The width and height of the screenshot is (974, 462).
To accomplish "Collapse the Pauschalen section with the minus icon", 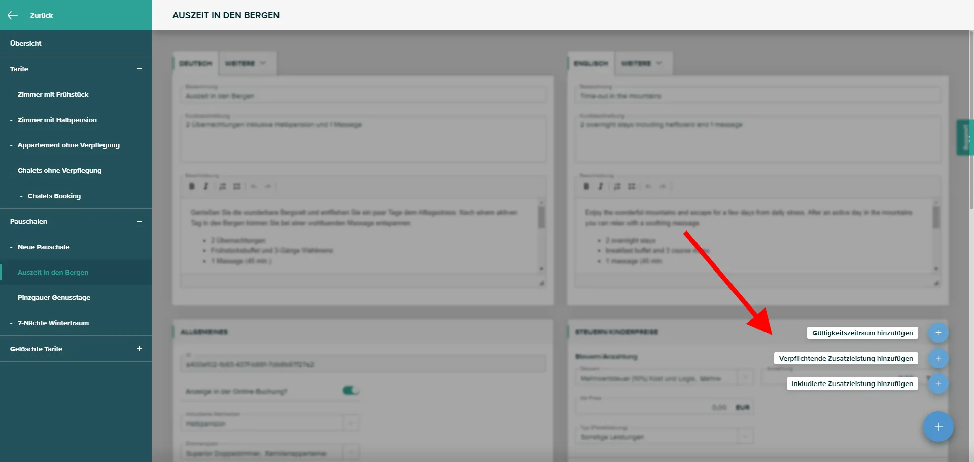I will (x=140, y=221).
